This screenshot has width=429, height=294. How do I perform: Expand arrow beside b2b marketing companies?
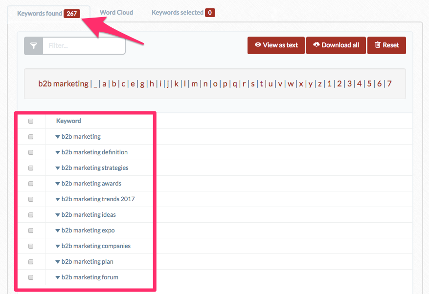(x=57, y=246)
